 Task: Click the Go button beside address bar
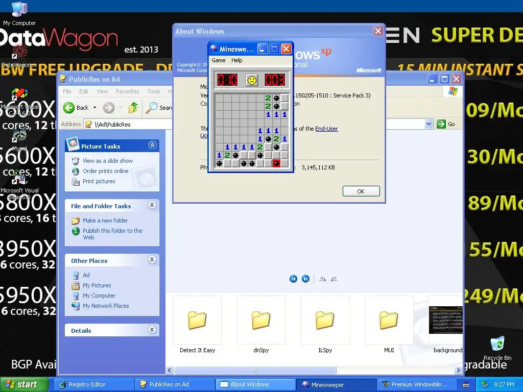(446, 124)
